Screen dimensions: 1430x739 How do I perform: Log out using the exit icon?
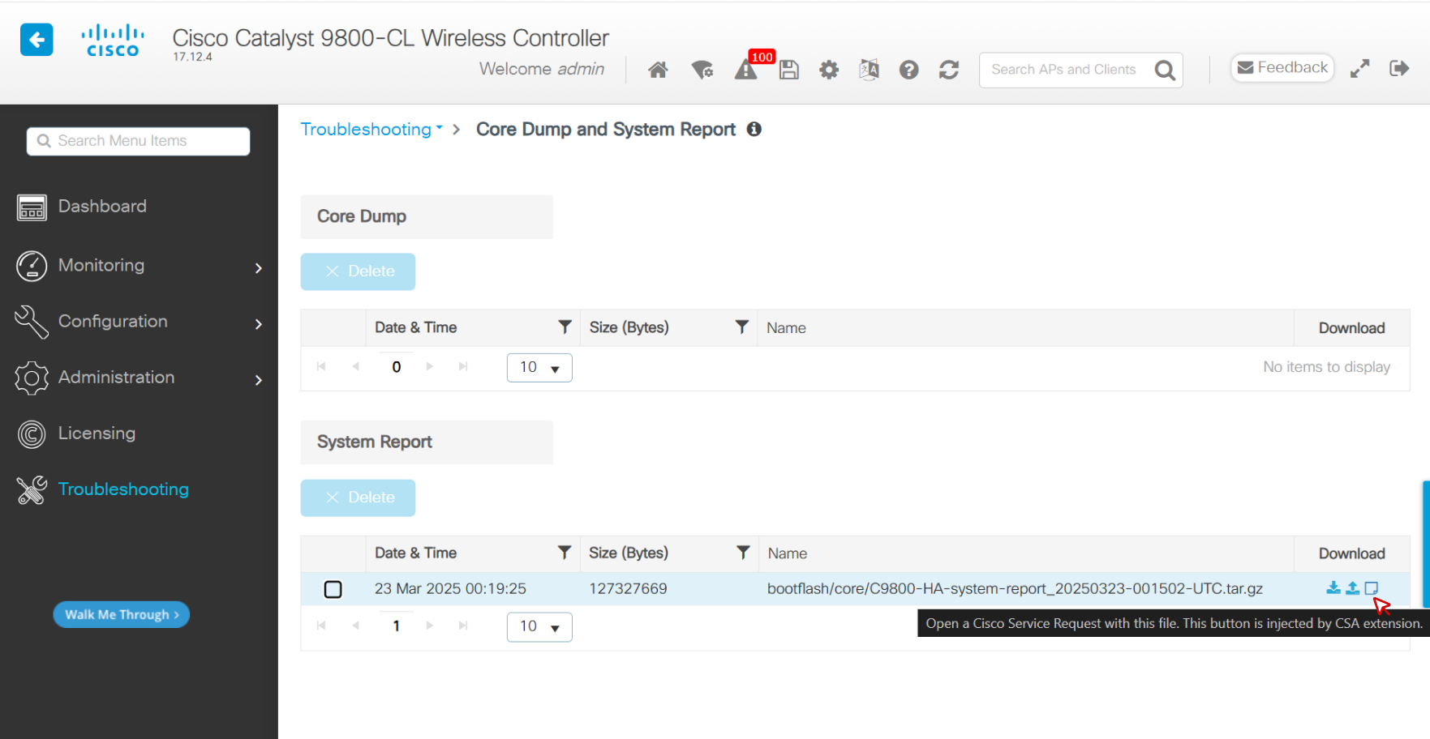point(1399,68)
